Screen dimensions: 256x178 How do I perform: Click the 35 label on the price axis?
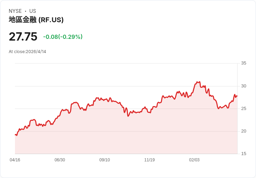tap(244, 63)
